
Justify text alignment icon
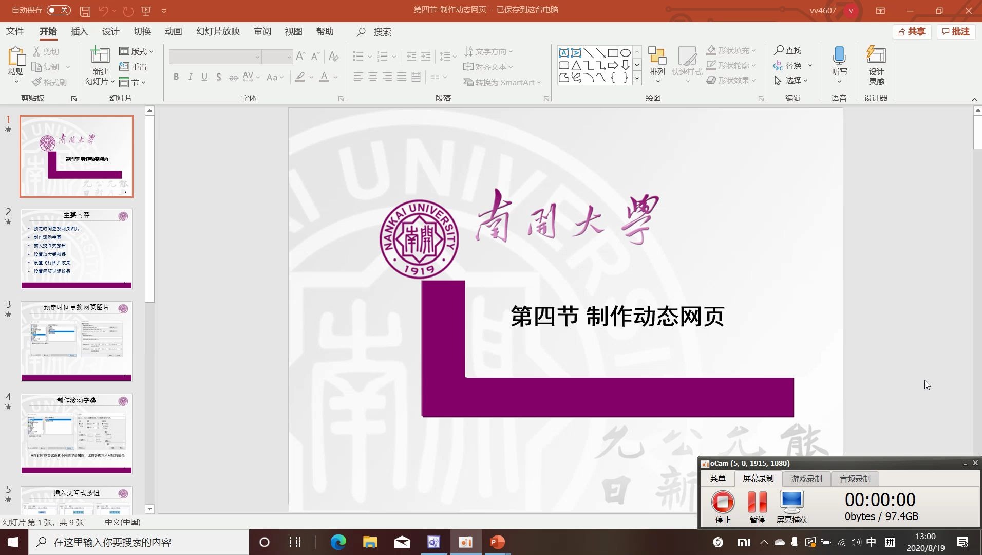coord(402,77)
